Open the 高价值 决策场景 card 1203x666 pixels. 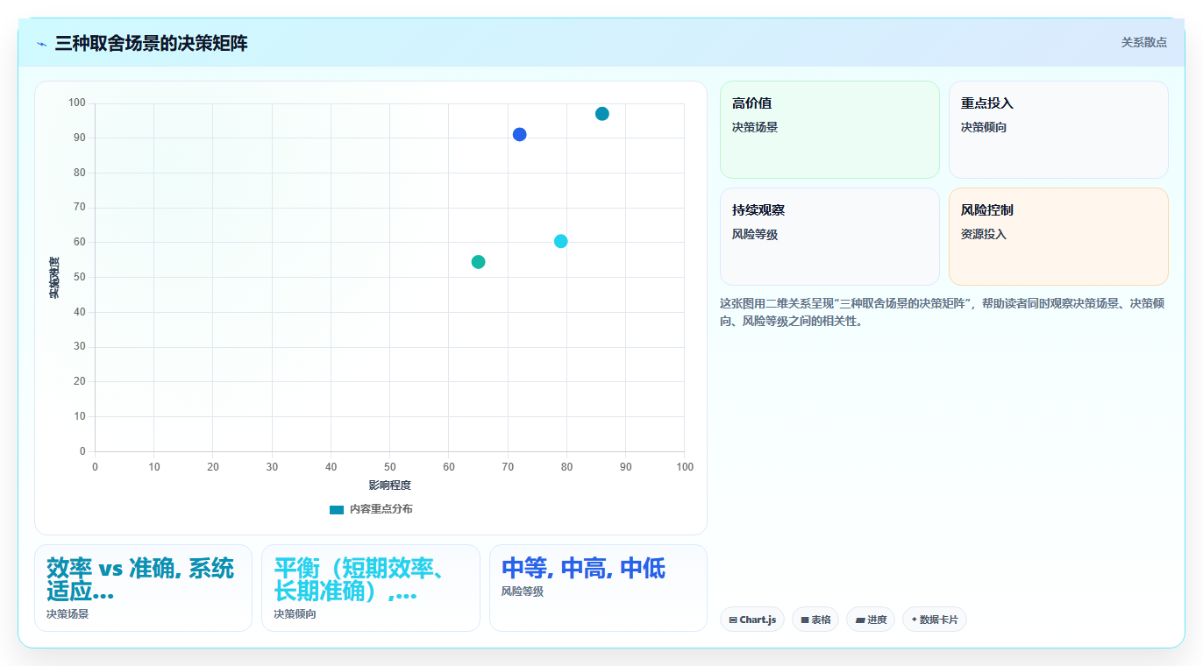click(x=829, y=130)
